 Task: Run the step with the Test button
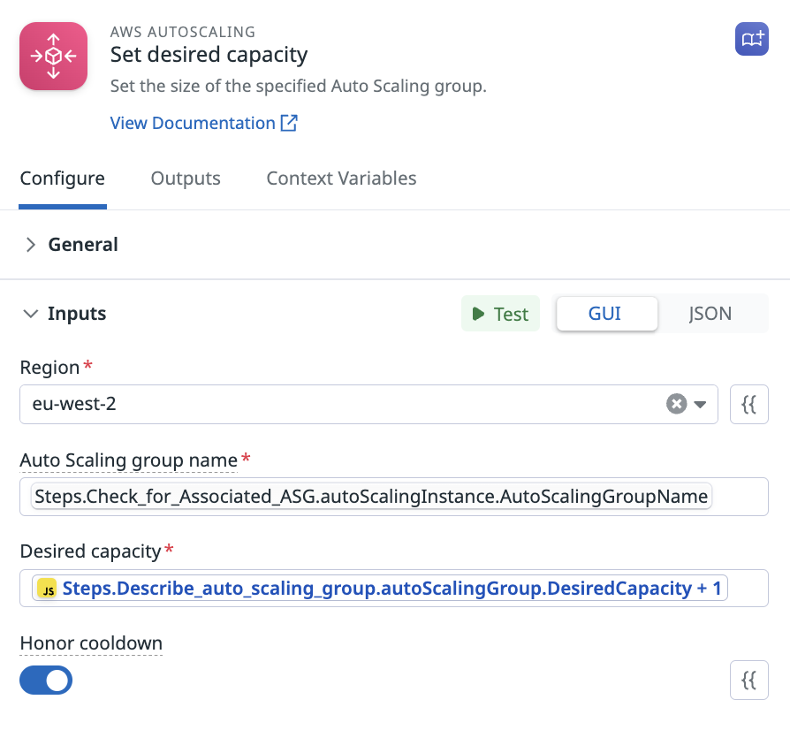point(500,314)
